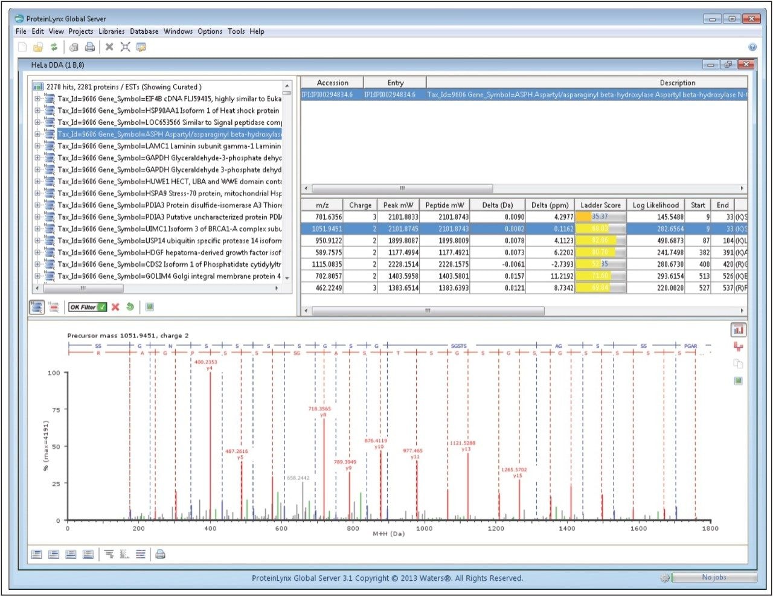773x597 pixels.
Task: Open the Options menu
Action: (210, 31)
